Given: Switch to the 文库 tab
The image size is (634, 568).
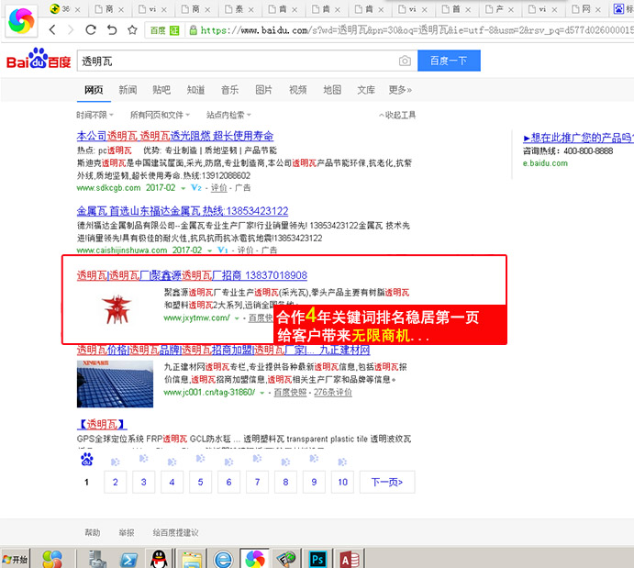Looking at the screenshot, I should [366, 90].
